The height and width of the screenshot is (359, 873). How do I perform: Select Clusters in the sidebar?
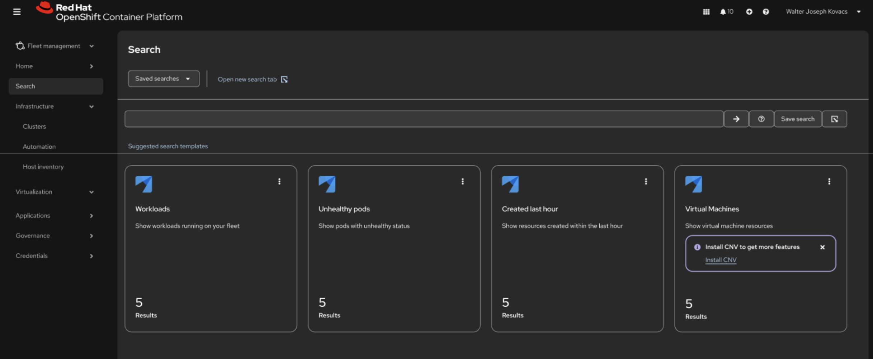point(34,126)
